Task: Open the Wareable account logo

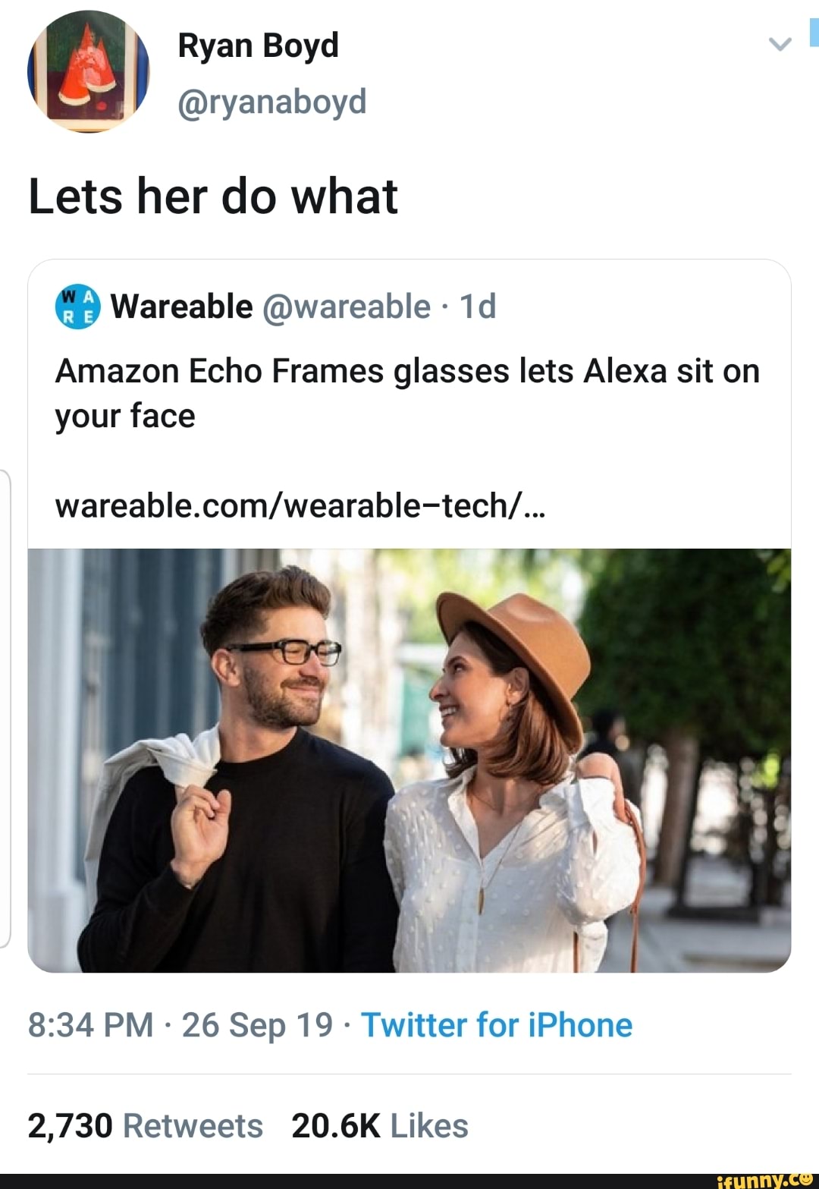Action: pyautogui.click(x=78, y=307)
